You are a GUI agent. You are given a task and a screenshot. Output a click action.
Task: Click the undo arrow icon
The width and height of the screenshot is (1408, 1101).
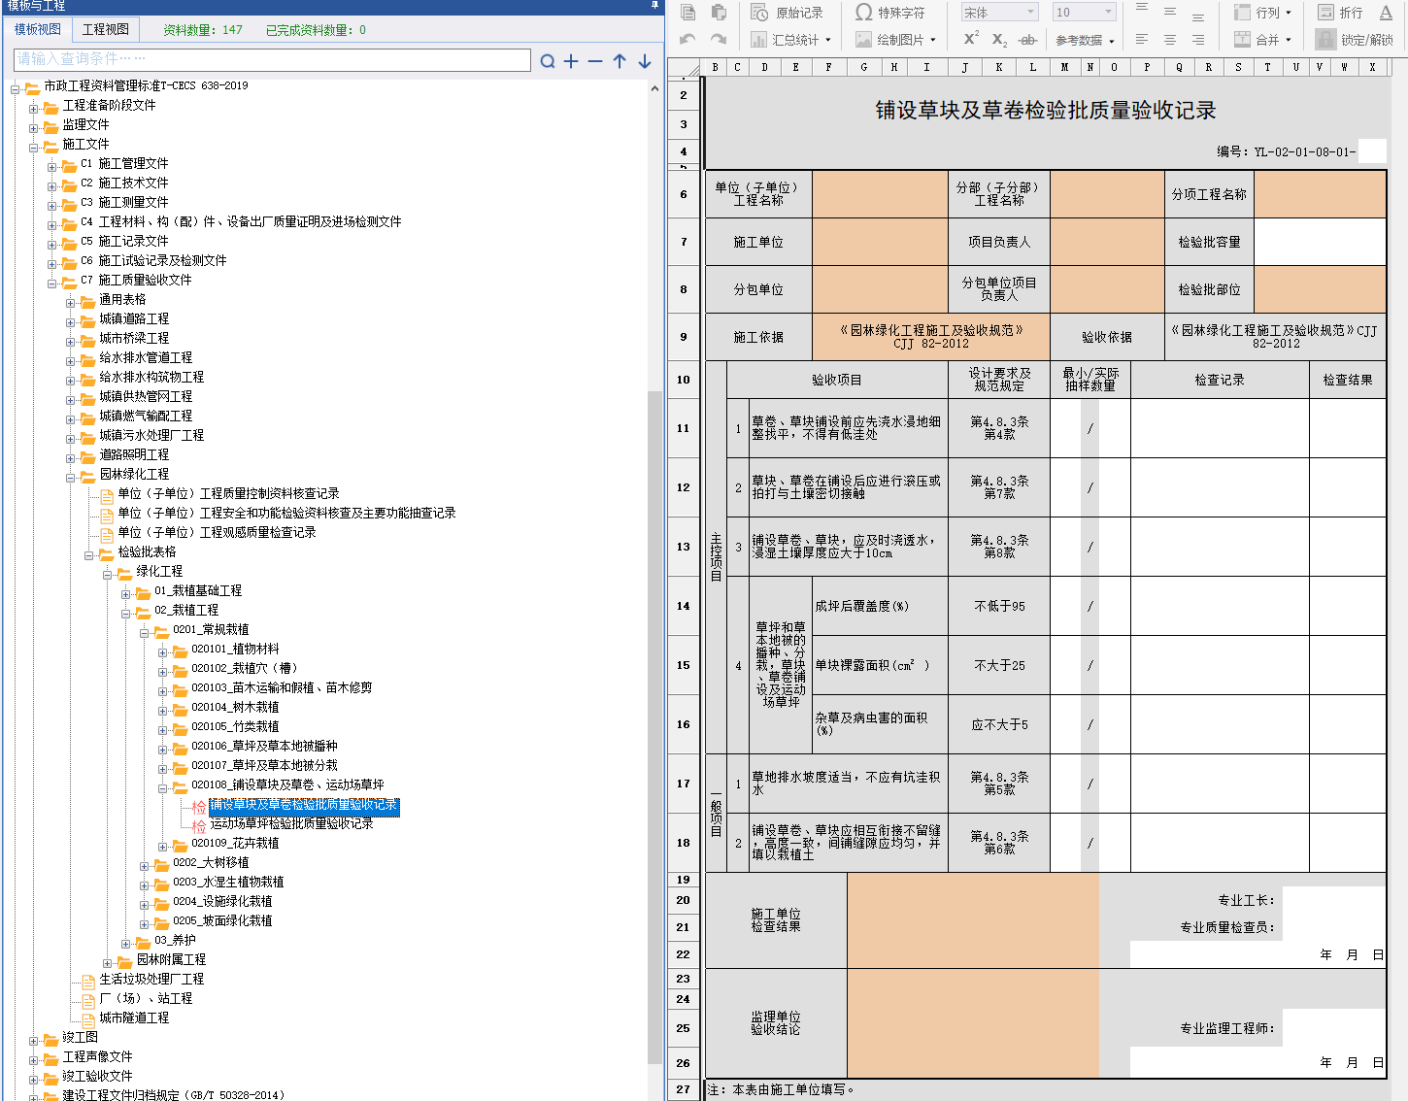[x=688, y=40]
